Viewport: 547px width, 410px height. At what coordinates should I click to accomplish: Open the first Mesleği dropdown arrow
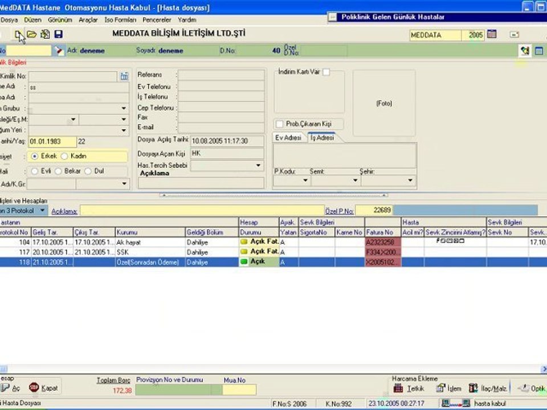[73, 119]
